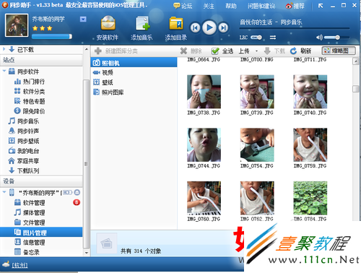The width and height of the screenshot is (361, 273).
Task: Select the 照片图库 photo library category
Action: coord(108,92)
